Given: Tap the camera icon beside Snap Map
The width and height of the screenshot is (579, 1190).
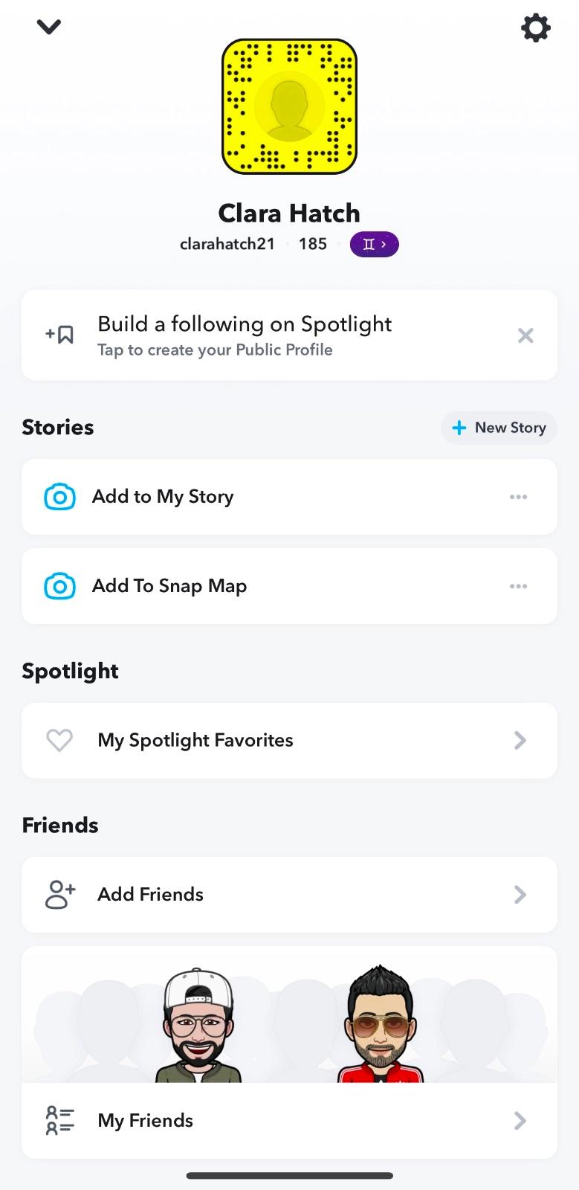Looking at the screenshot, I should pos(60,586).
